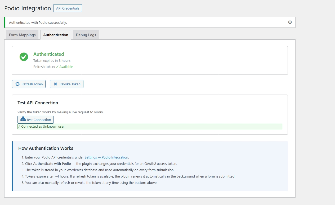This screenshot has height=205, width=335.
Task: Click the 'Authenticated' status heading
Action: point(48,54)
